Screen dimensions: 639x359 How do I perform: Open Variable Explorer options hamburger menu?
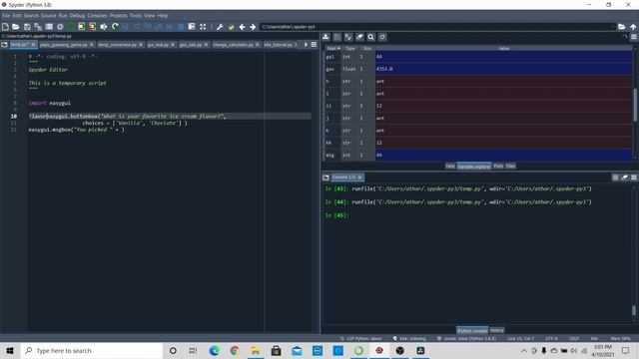[x=634, y=37]
